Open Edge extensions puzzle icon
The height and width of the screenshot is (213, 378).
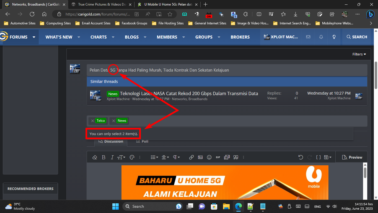coord(245,14)
